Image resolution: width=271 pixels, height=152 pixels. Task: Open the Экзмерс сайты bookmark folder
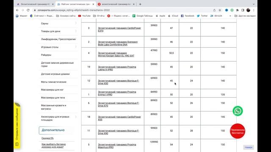(x=66, y=16)
